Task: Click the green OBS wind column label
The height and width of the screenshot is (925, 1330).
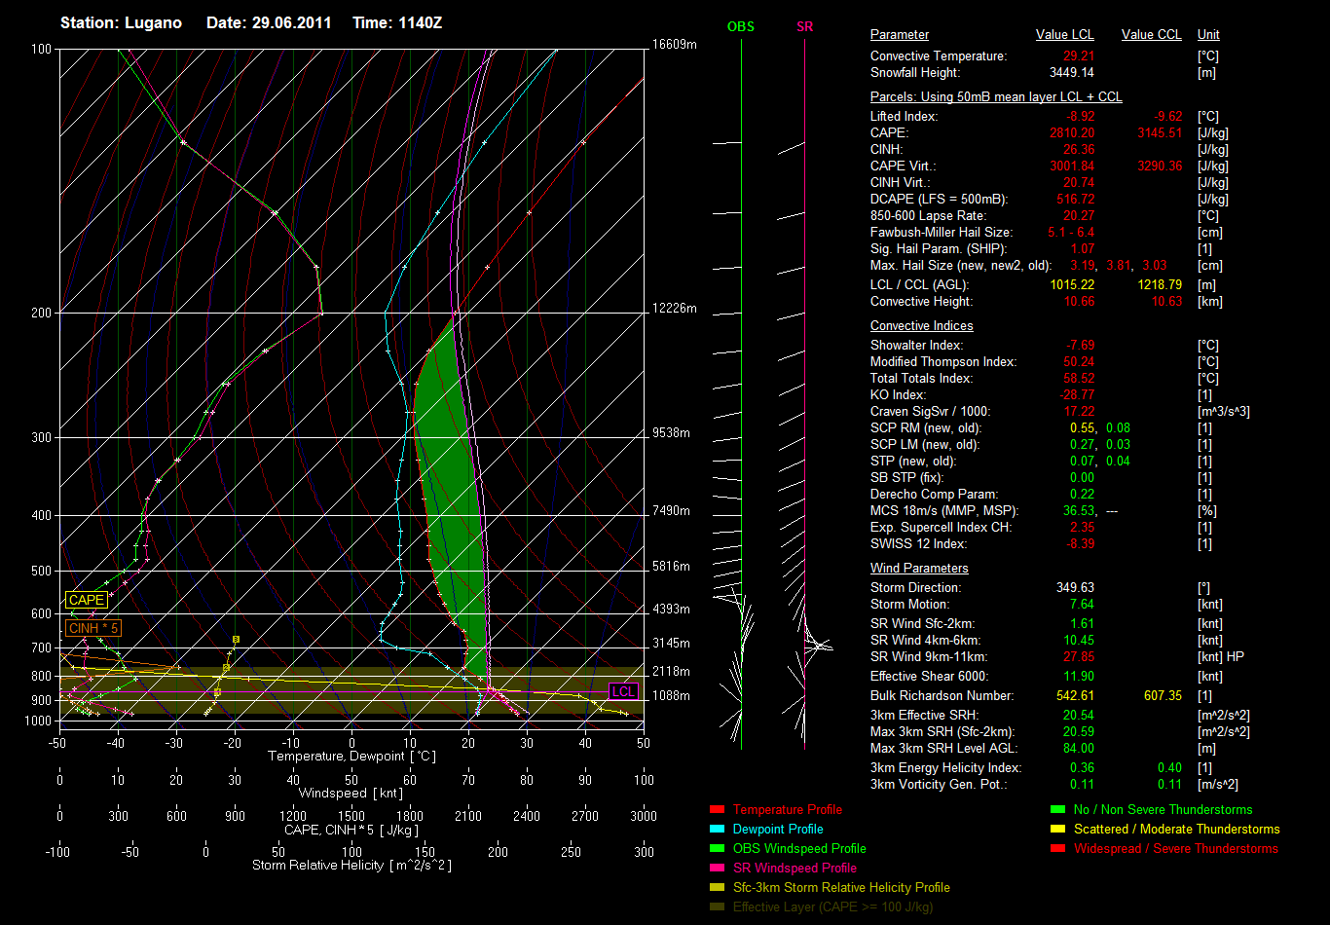Action: [x=741, y=26]
